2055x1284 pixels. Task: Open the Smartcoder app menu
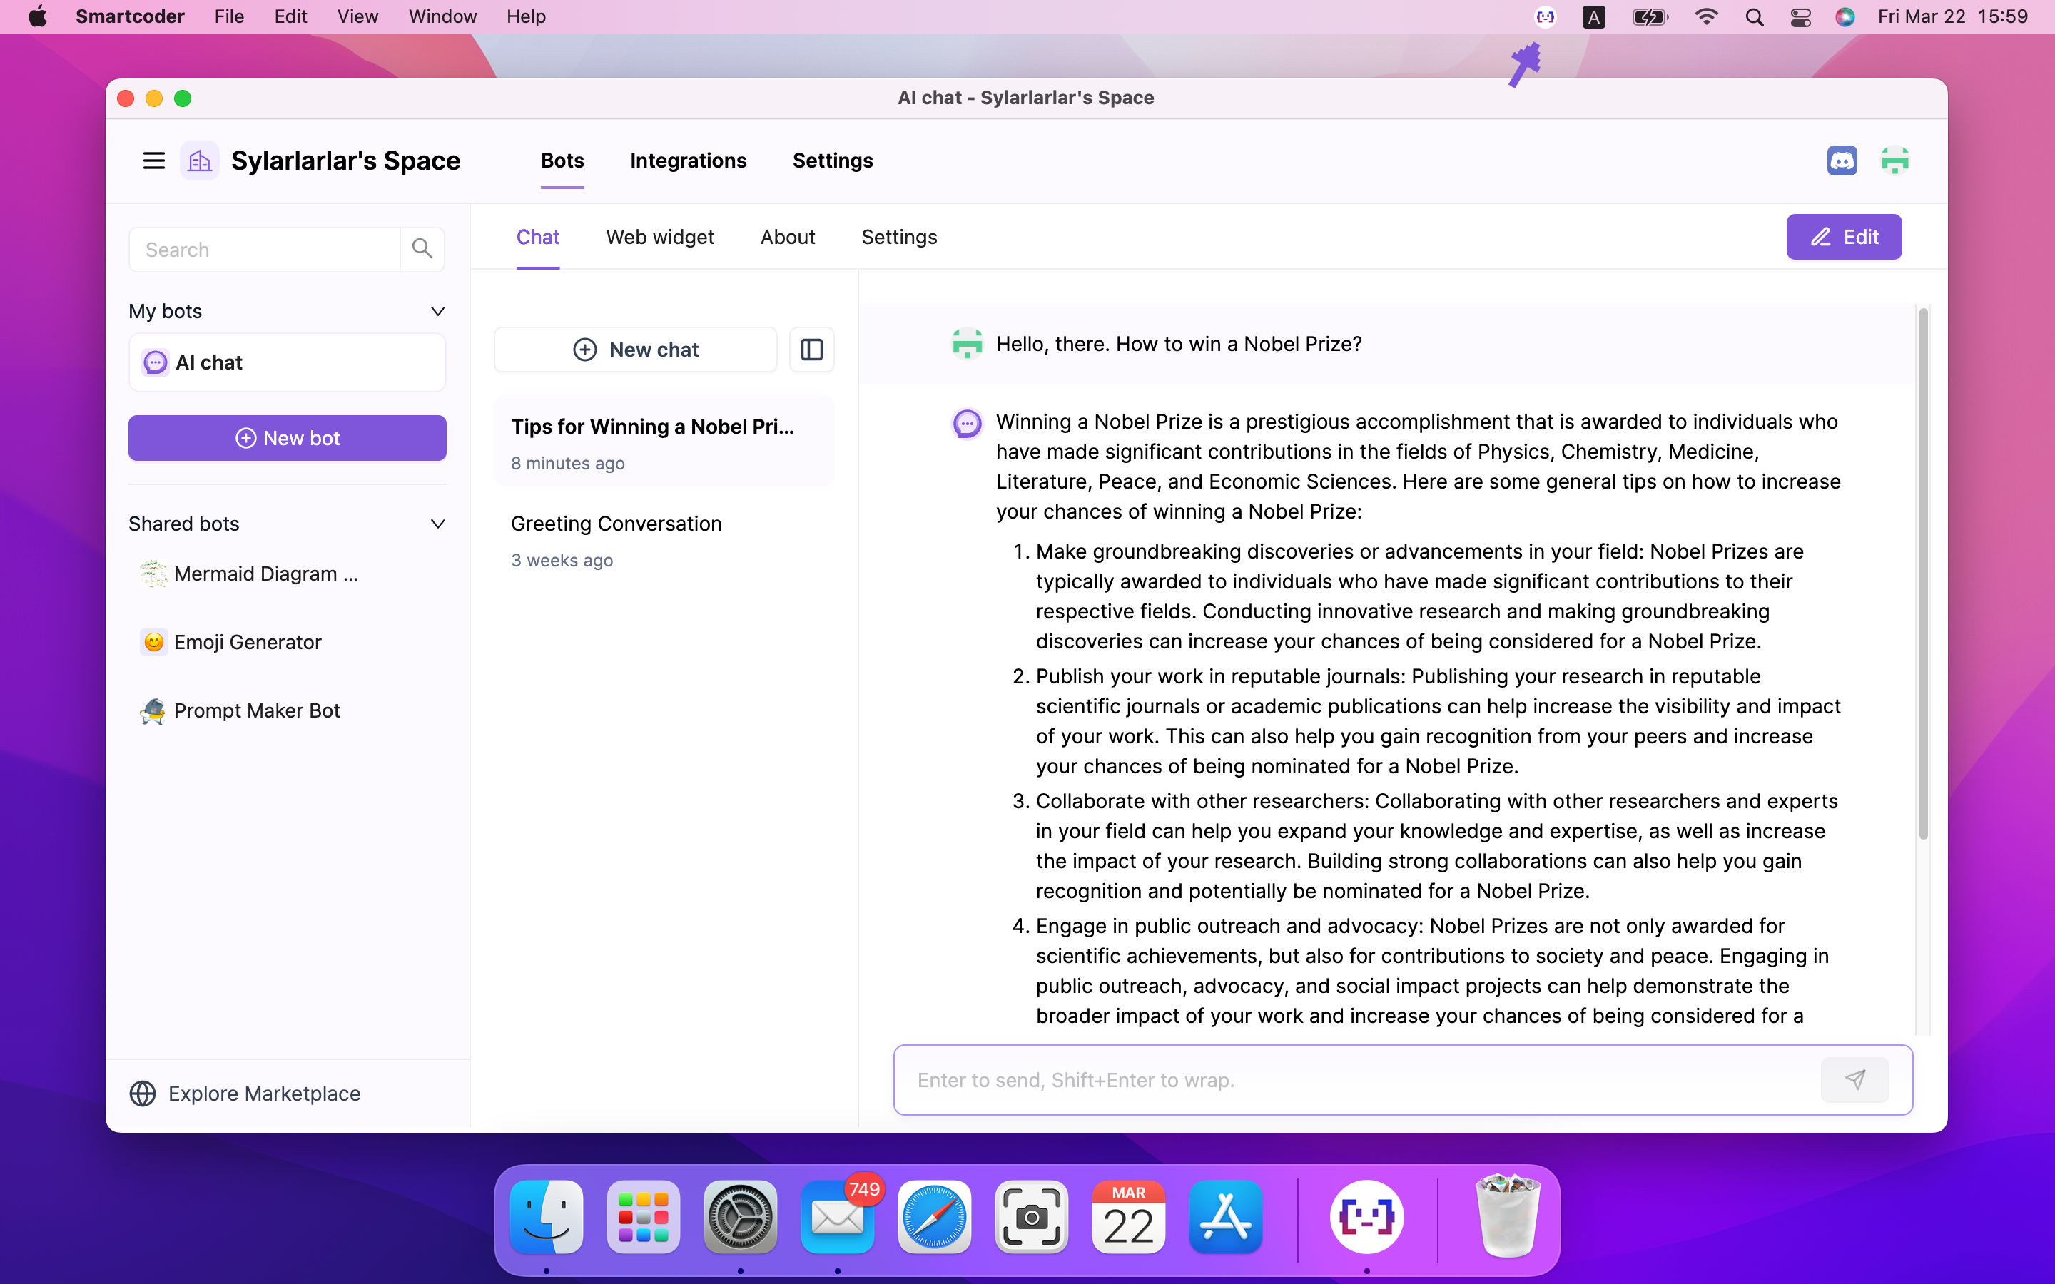(x=130, y=16)
